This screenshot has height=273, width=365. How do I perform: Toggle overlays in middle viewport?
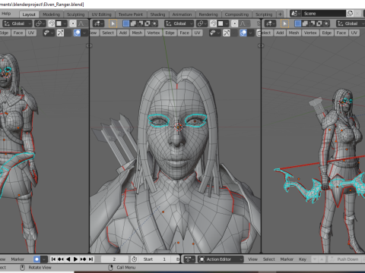pos(243,33)
